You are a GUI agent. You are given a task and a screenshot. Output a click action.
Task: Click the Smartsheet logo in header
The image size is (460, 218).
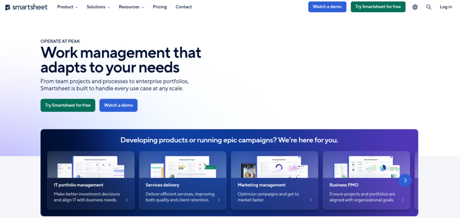point(26,7)
